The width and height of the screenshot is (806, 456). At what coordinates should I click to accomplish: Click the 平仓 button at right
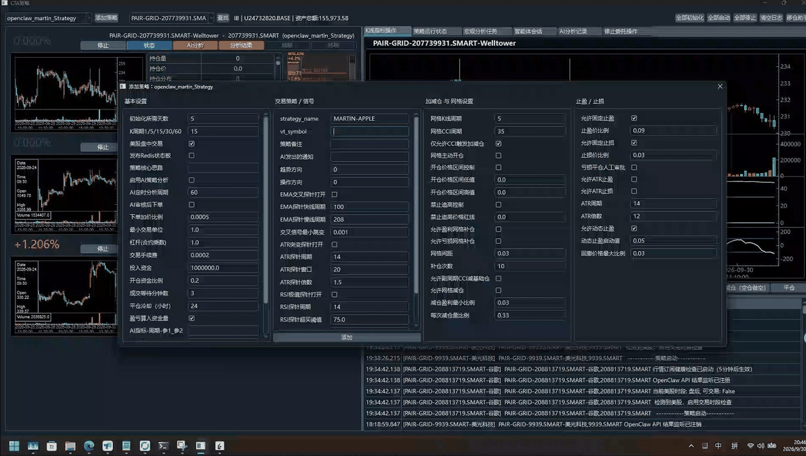[x=790, y=287]
